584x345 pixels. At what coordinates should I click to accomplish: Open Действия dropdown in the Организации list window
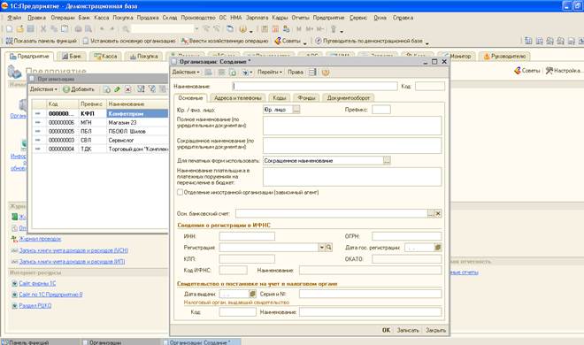coord(43,89)
